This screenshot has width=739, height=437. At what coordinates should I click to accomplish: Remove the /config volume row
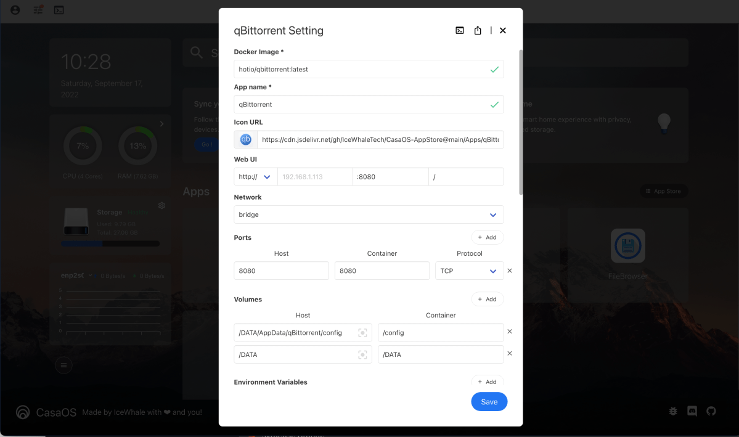(x=510, y=332)
